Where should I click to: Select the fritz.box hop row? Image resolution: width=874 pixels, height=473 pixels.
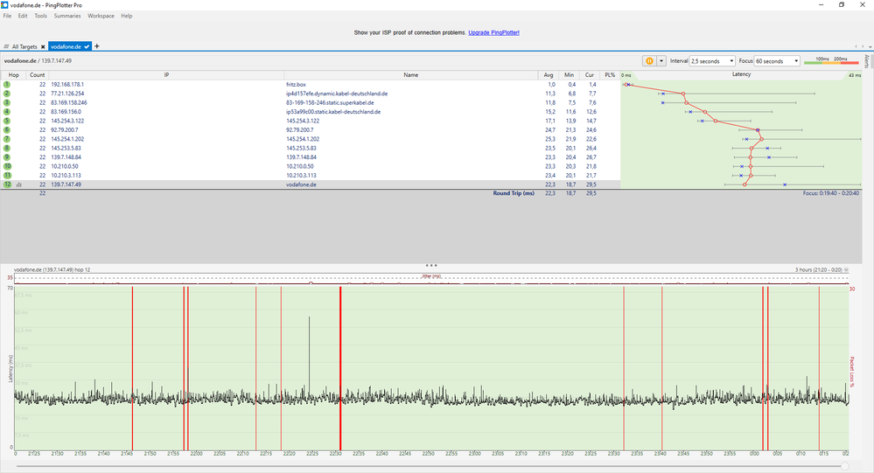pos(297,85)
